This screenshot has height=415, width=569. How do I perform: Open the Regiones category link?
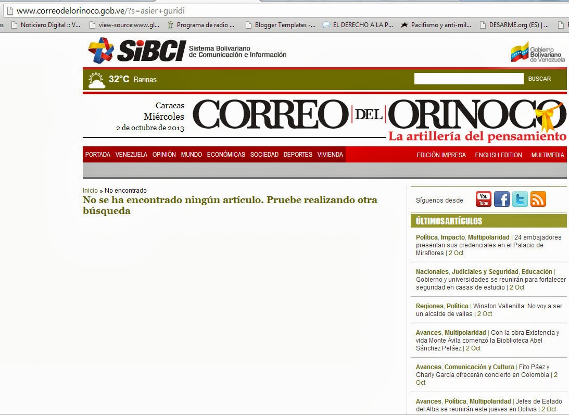(429, 306)
